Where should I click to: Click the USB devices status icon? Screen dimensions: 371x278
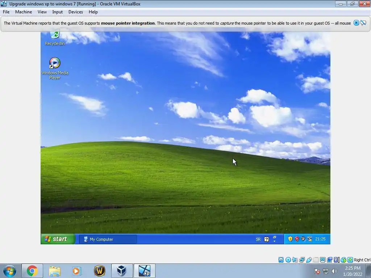(309, 260)
